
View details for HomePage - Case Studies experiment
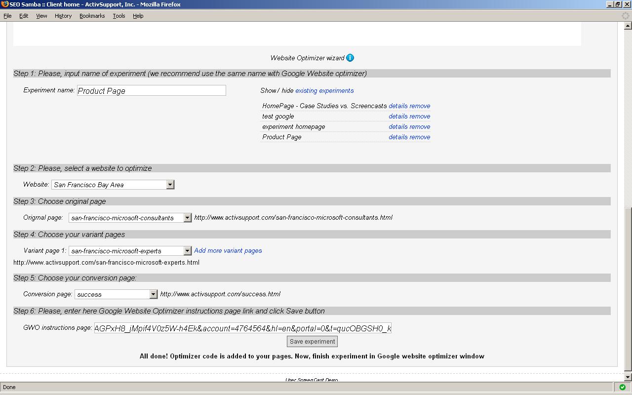[x=398, y=106]
